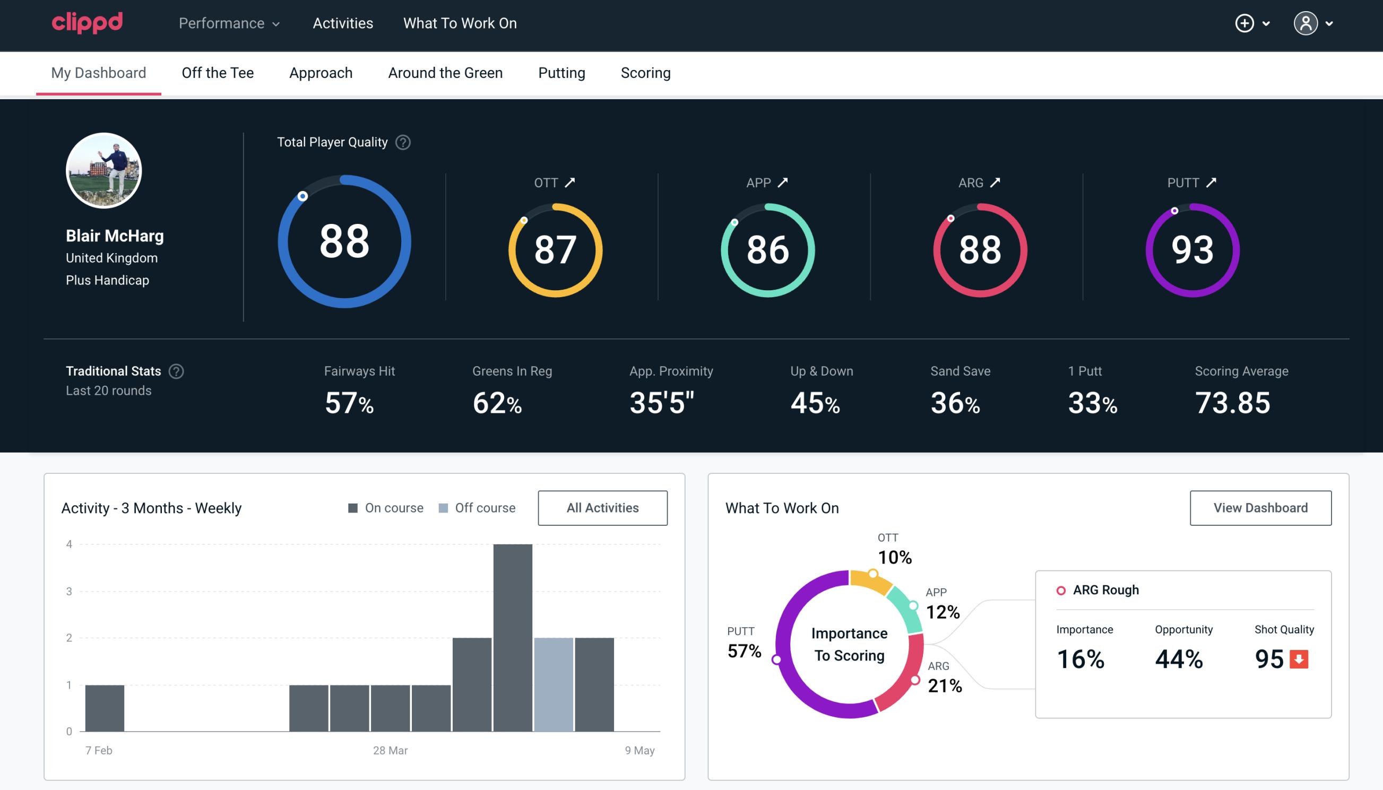Click the Traditional Stats help icon
Image resolution: width=1383 pixels, height=790 pixels.
click(x=177, y=370)
